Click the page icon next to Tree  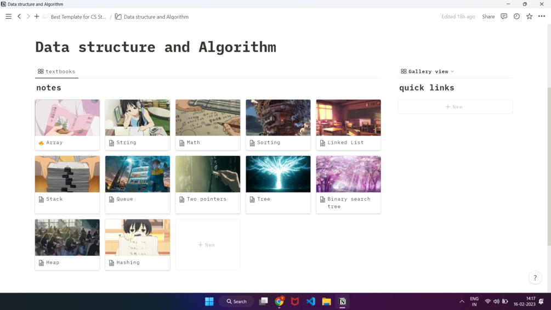[x=252, y=199]
